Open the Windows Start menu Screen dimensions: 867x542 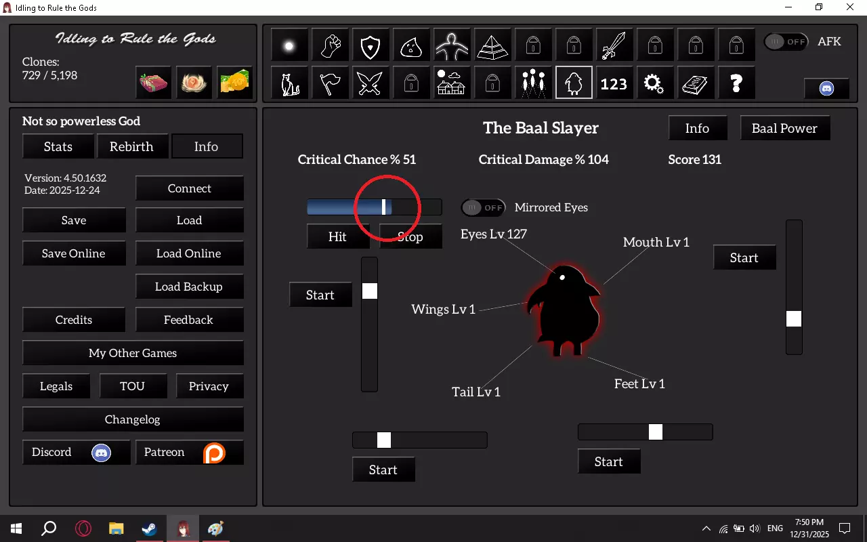[16, 528]
